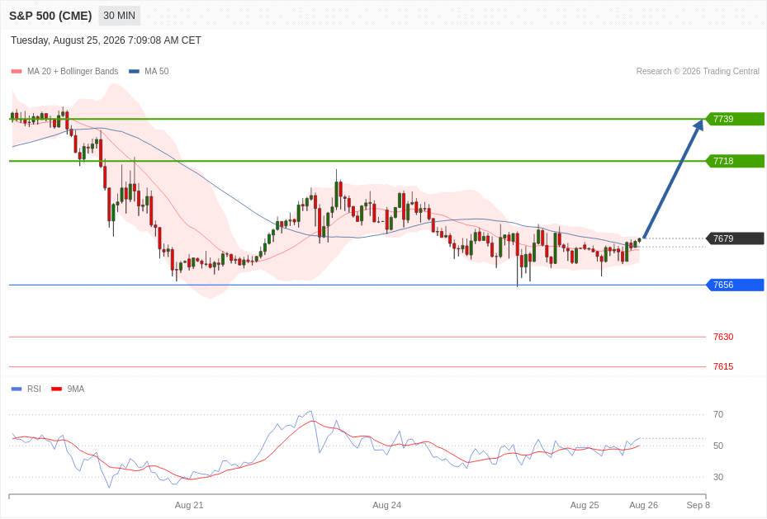767x519 pixels.
Task: Select the 7739 resistance price label
Action: (x=735, y=119)
